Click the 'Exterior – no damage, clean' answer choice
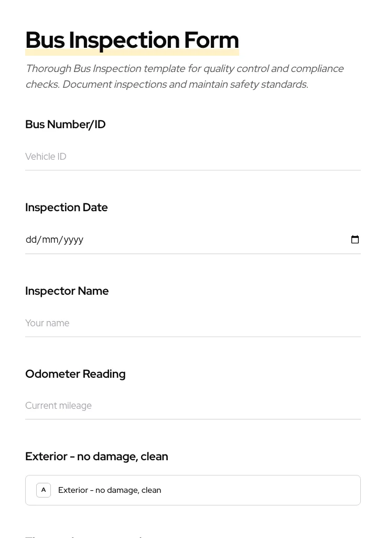The height and width of the screenshot is (538, 386). (110, 490)
